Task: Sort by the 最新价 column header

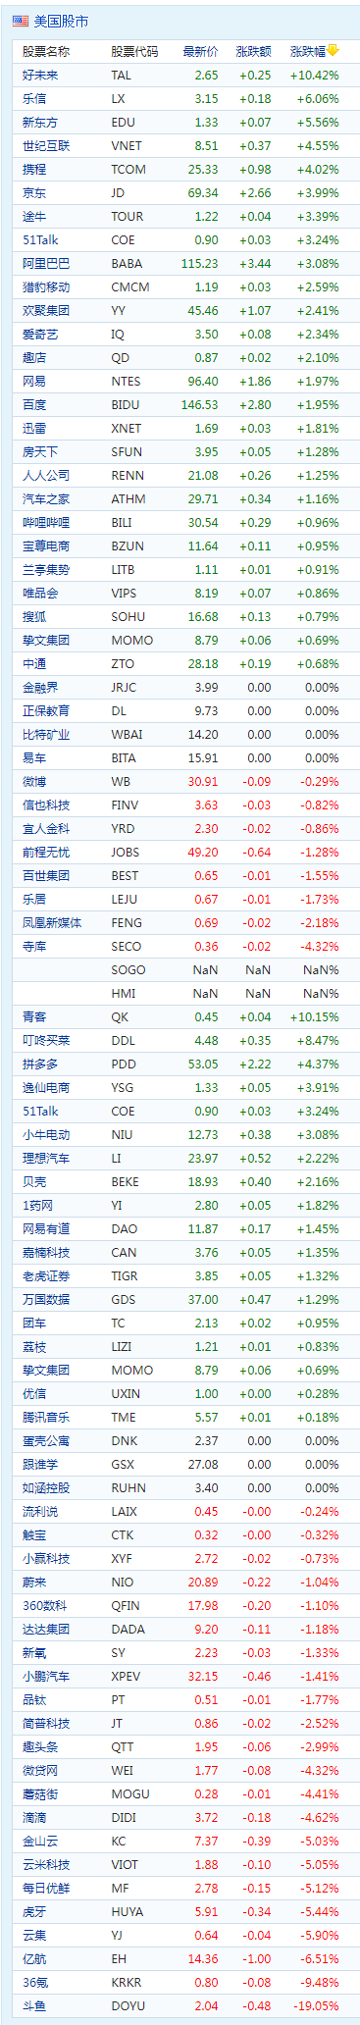Action: [200, 51]
